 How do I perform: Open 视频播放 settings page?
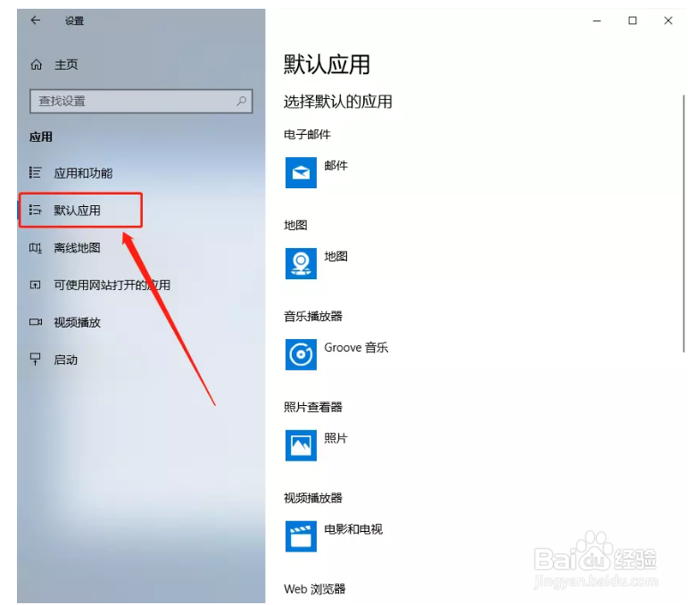tap(78, 322)
